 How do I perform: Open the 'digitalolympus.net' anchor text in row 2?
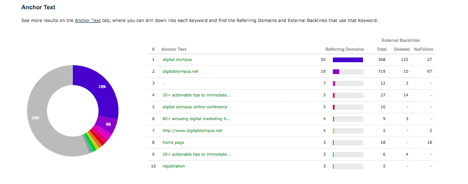180,71
